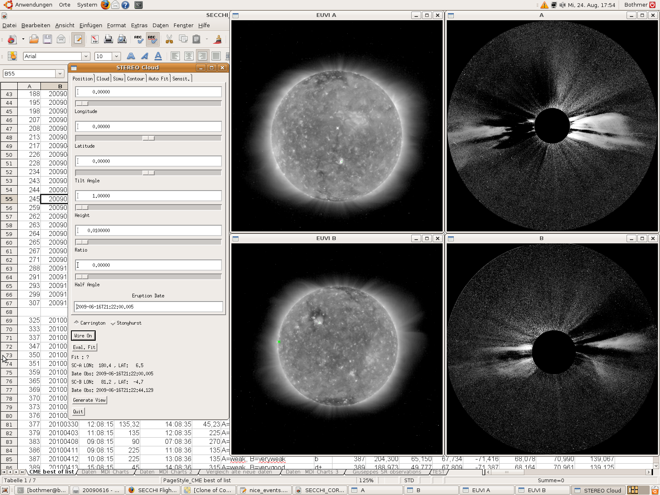Expand the font size dropdown
Viewport: 660px width, 495px height.
point(116,56)
